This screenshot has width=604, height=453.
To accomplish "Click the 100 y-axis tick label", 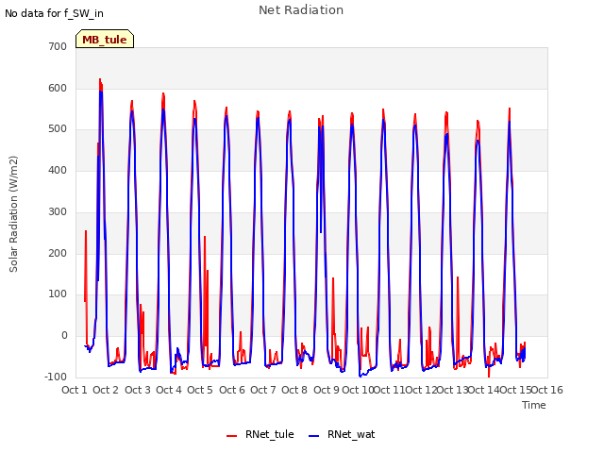I will pos(58,294).
